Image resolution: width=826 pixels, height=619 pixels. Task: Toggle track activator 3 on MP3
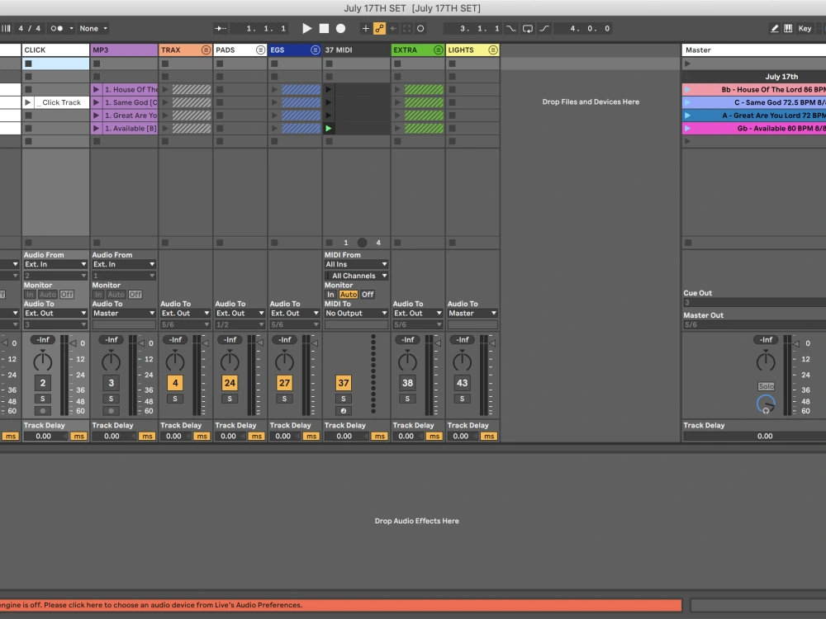(112, 383)
